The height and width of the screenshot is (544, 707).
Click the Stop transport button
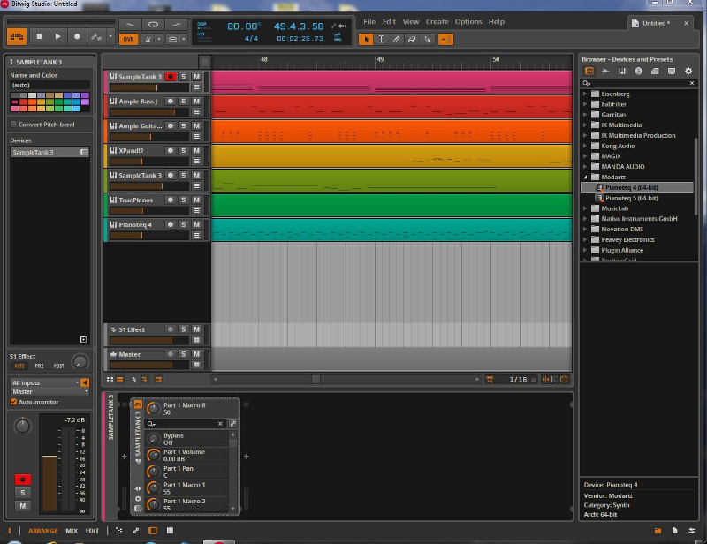[39, 36]
